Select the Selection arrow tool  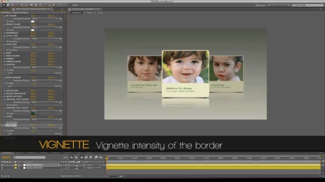coord(4,5)
